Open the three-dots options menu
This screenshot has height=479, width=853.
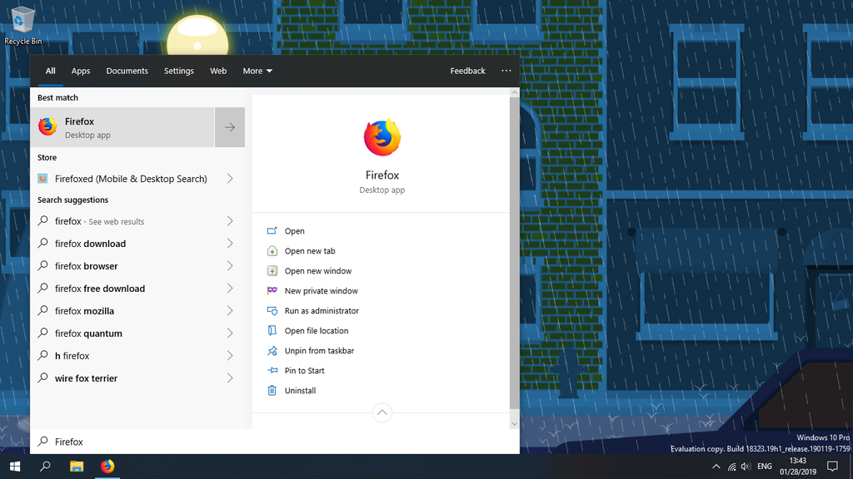506,71
